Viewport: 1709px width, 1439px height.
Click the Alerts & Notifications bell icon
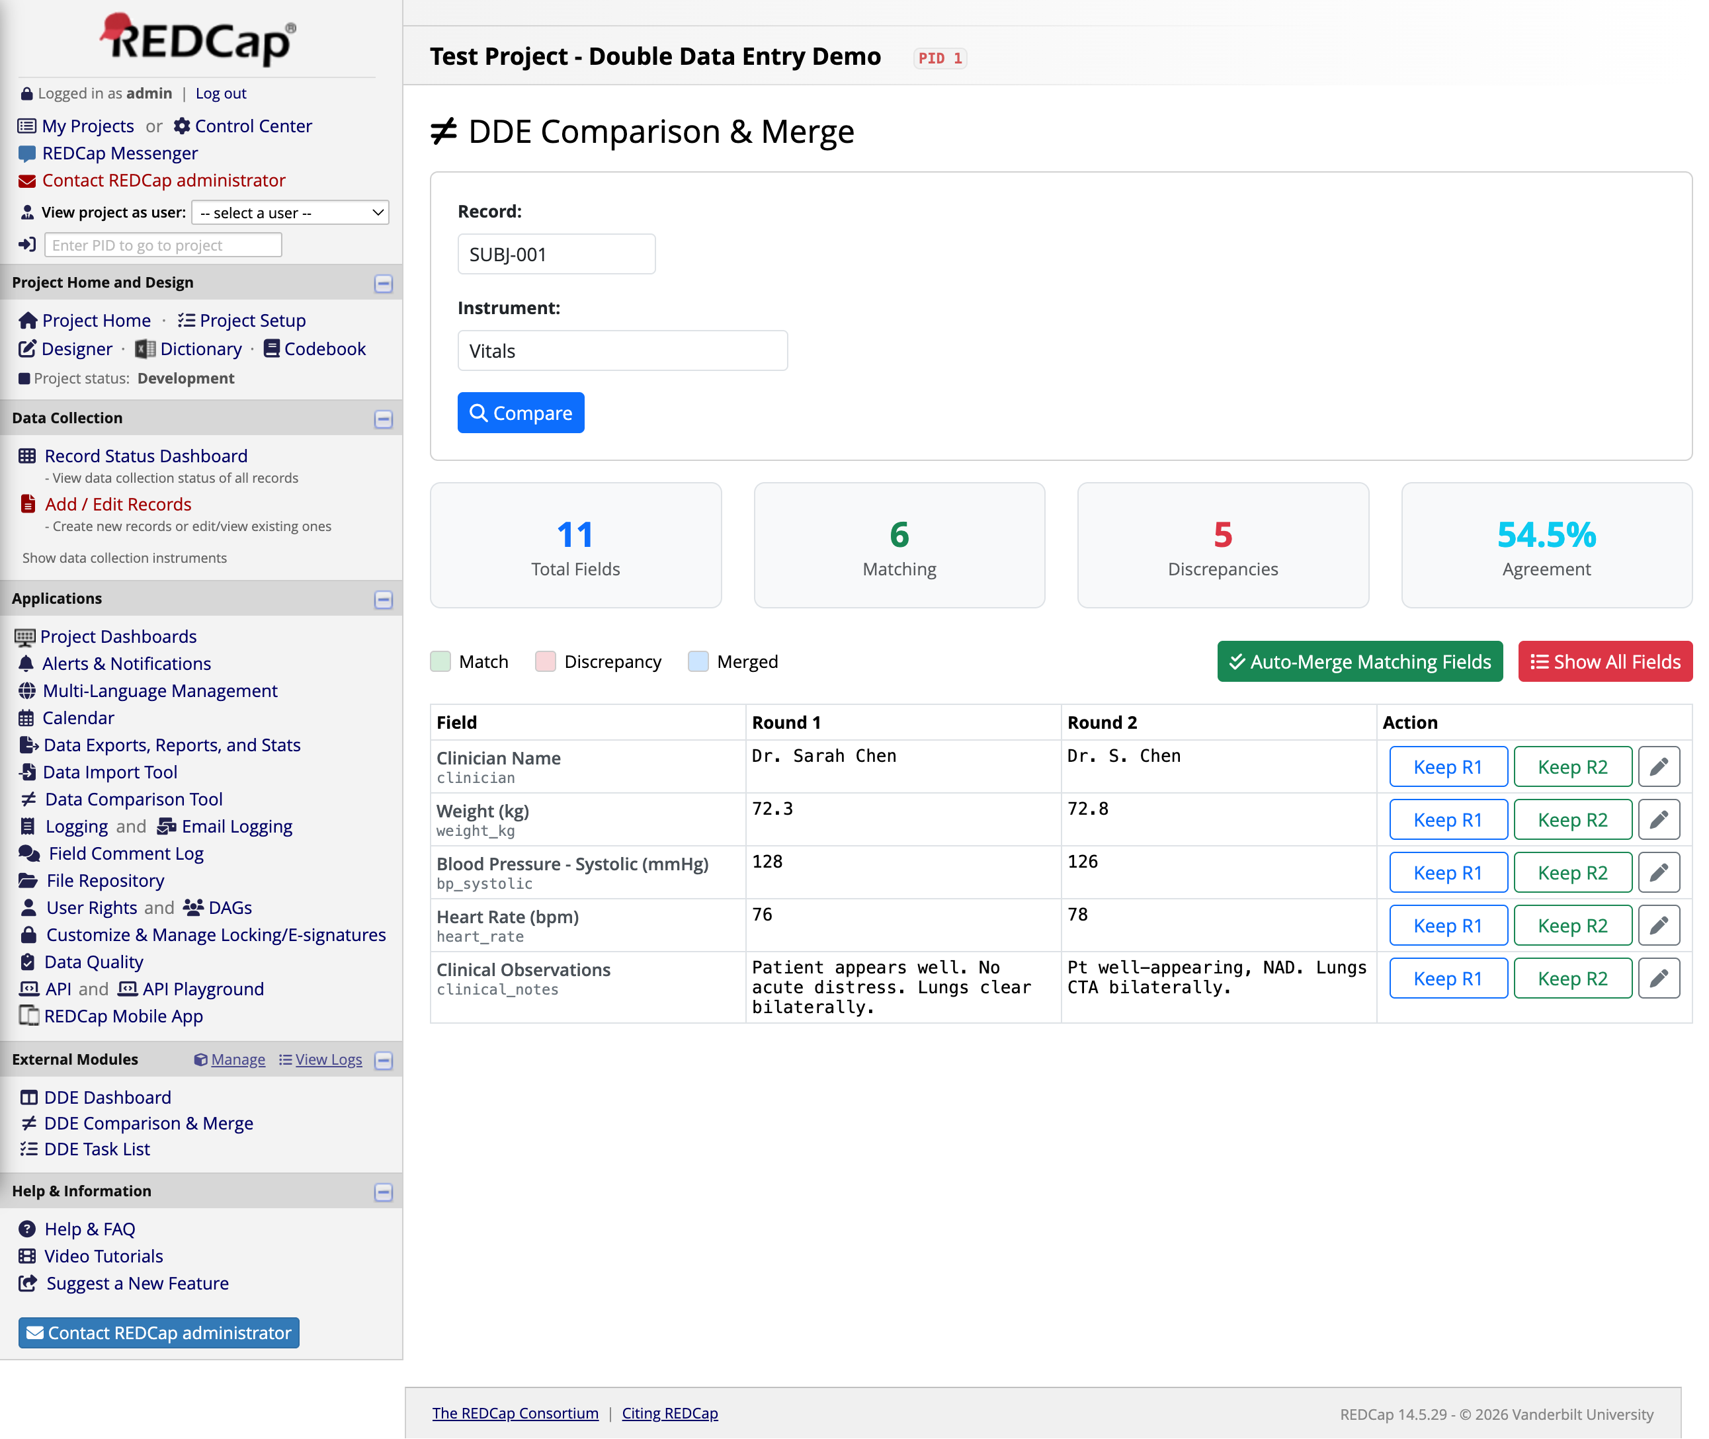[x=26, y=664]
